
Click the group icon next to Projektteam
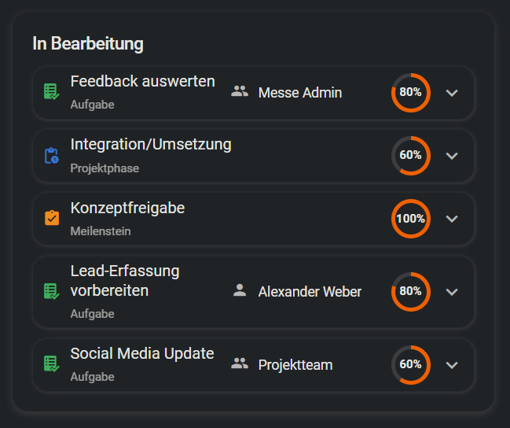(240, 364)
